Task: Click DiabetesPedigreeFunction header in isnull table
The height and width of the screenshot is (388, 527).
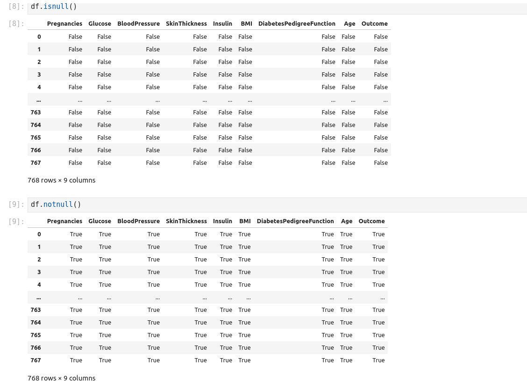Action: (x=297, y=24)
